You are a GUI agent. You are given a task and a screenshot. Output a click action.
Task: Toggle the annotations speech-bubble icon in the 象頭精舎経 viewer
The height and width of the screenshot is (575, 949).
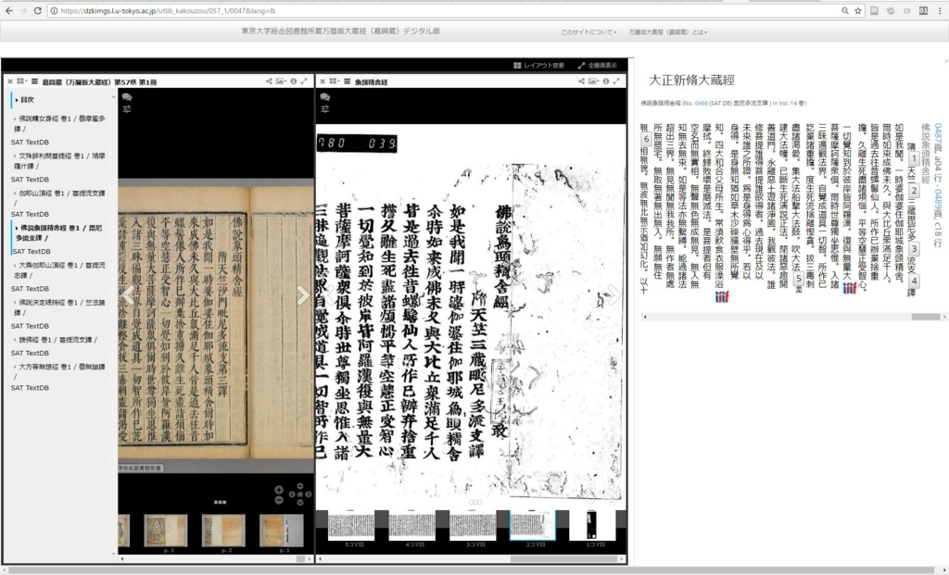(325, 96)
